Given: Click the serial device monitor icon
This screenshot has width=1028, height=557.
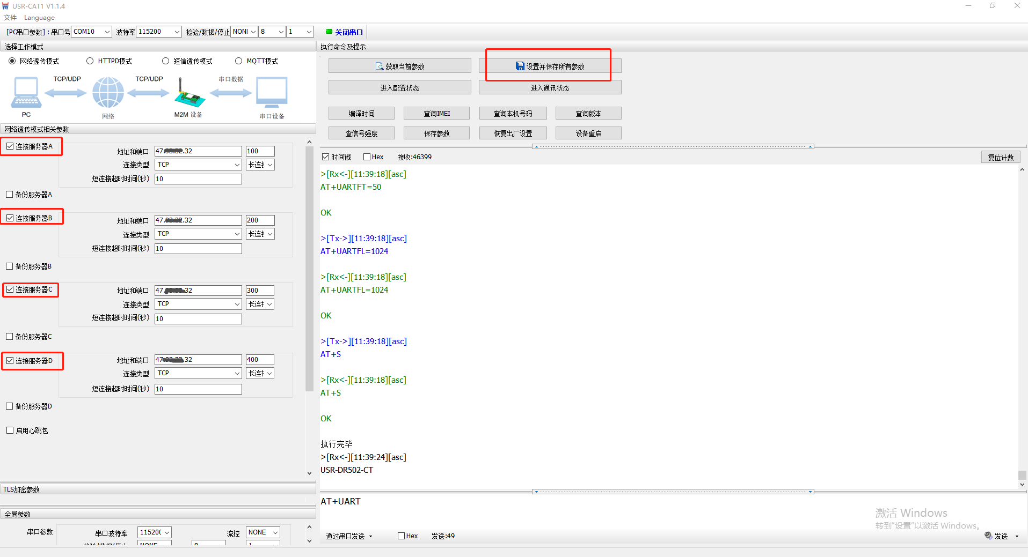Looking at the screenshot, I should 272,92.
